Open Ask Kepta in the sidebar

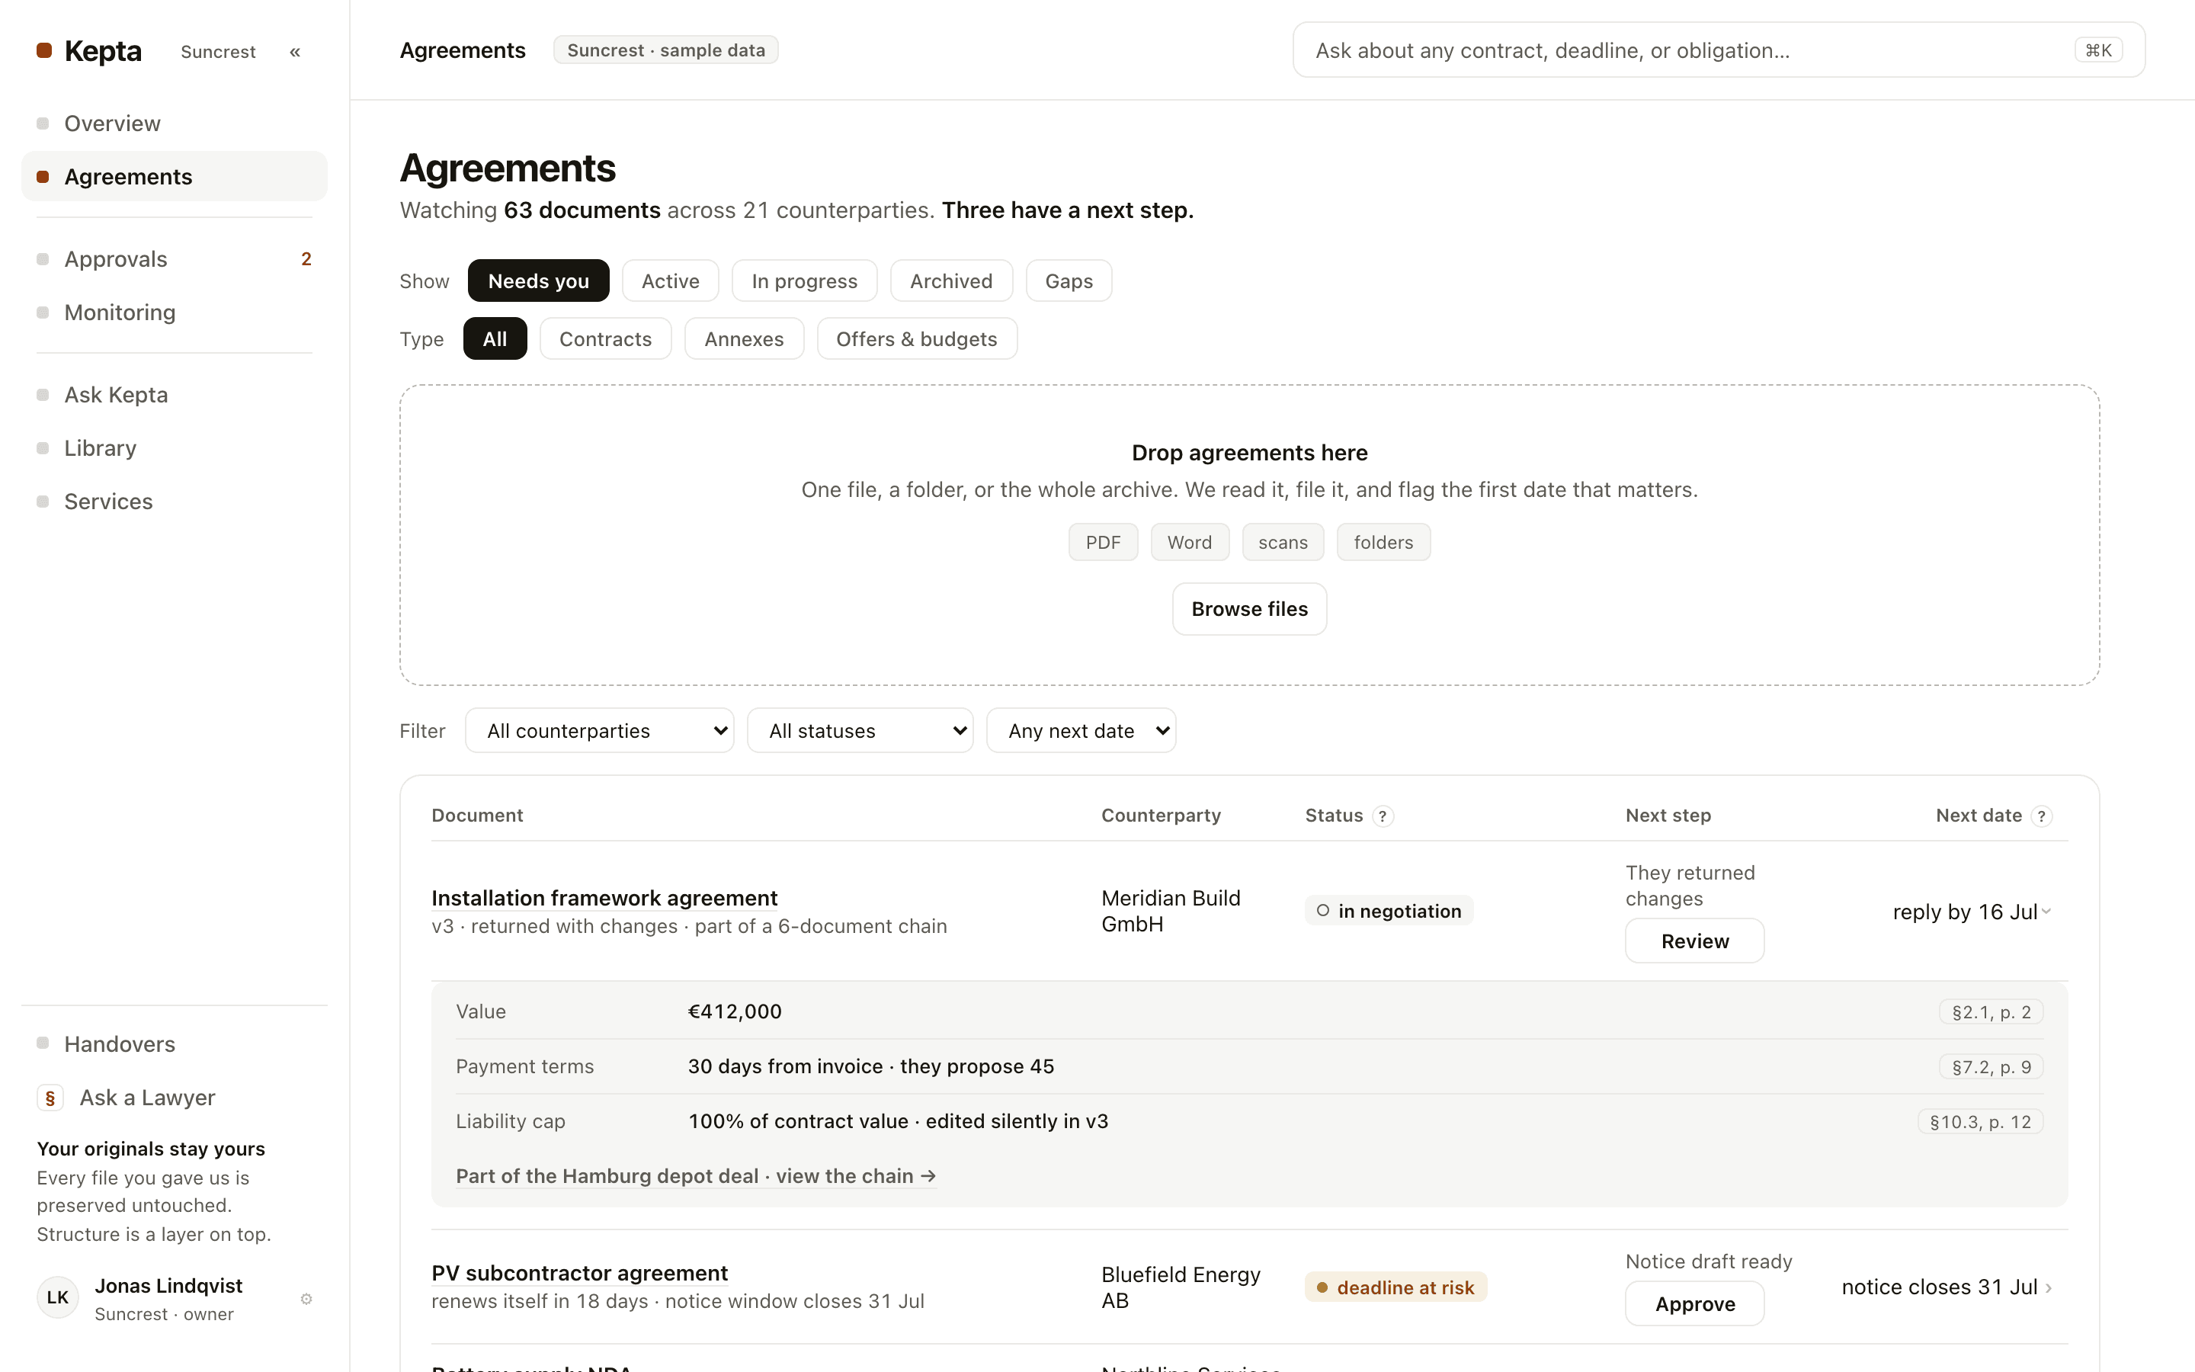click(x=174, y=395)
